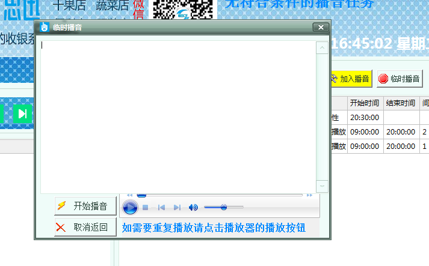Click the 临时播音 button with red dot
This screenshot has height=266, width=429.
click(x=400, y=79)
